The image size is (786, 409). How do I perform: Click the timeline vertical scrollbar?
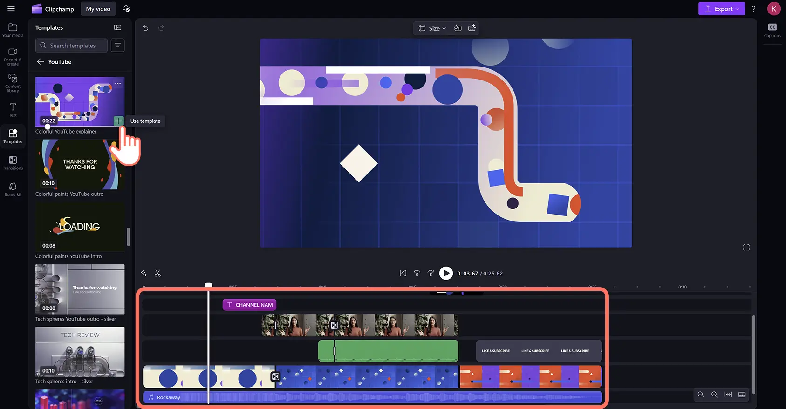753,355
